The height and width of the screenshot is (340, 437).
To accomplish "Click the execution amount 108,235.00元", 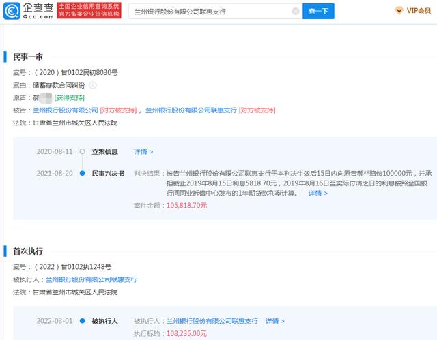I will coord(186,334).
